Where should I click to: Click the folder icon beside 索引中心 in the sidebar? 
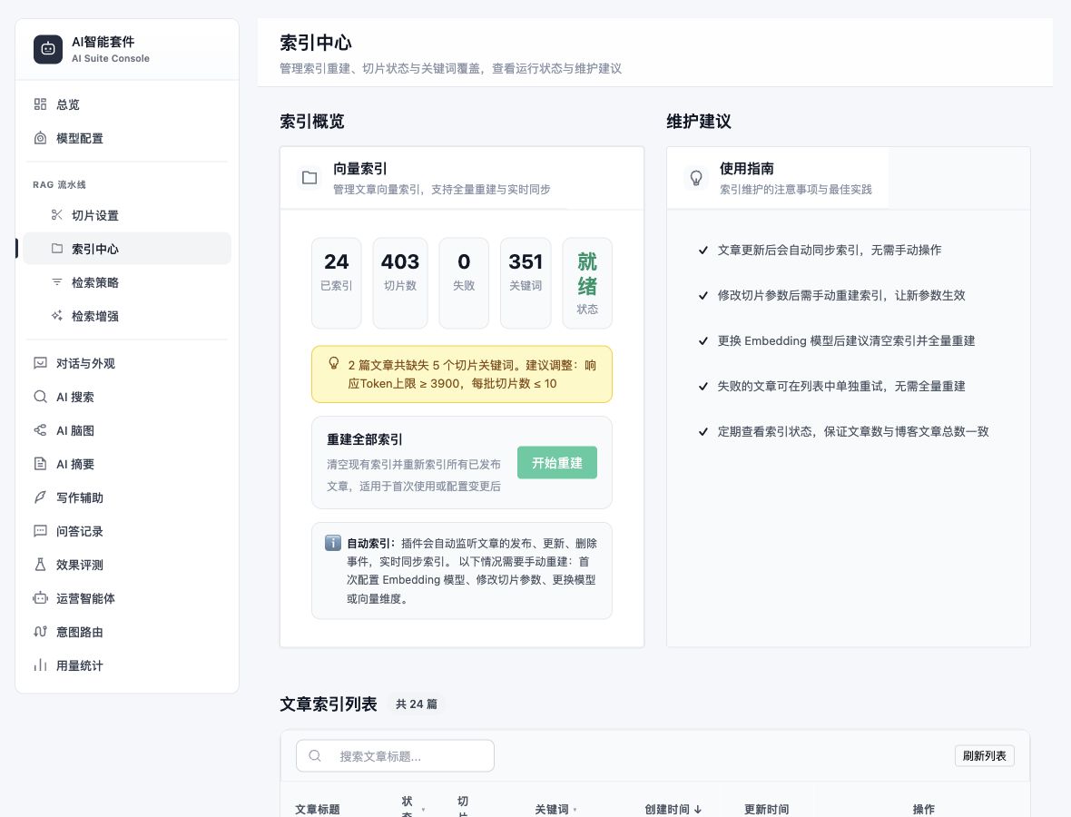coord(56,249)
